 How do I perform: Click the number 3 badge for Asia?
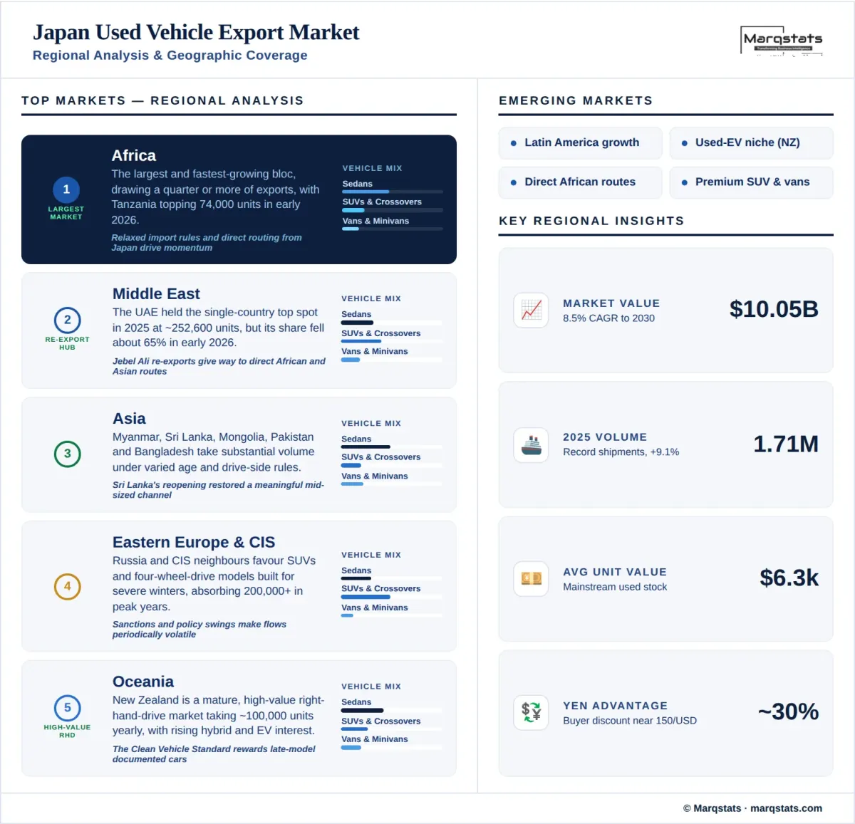67,454
